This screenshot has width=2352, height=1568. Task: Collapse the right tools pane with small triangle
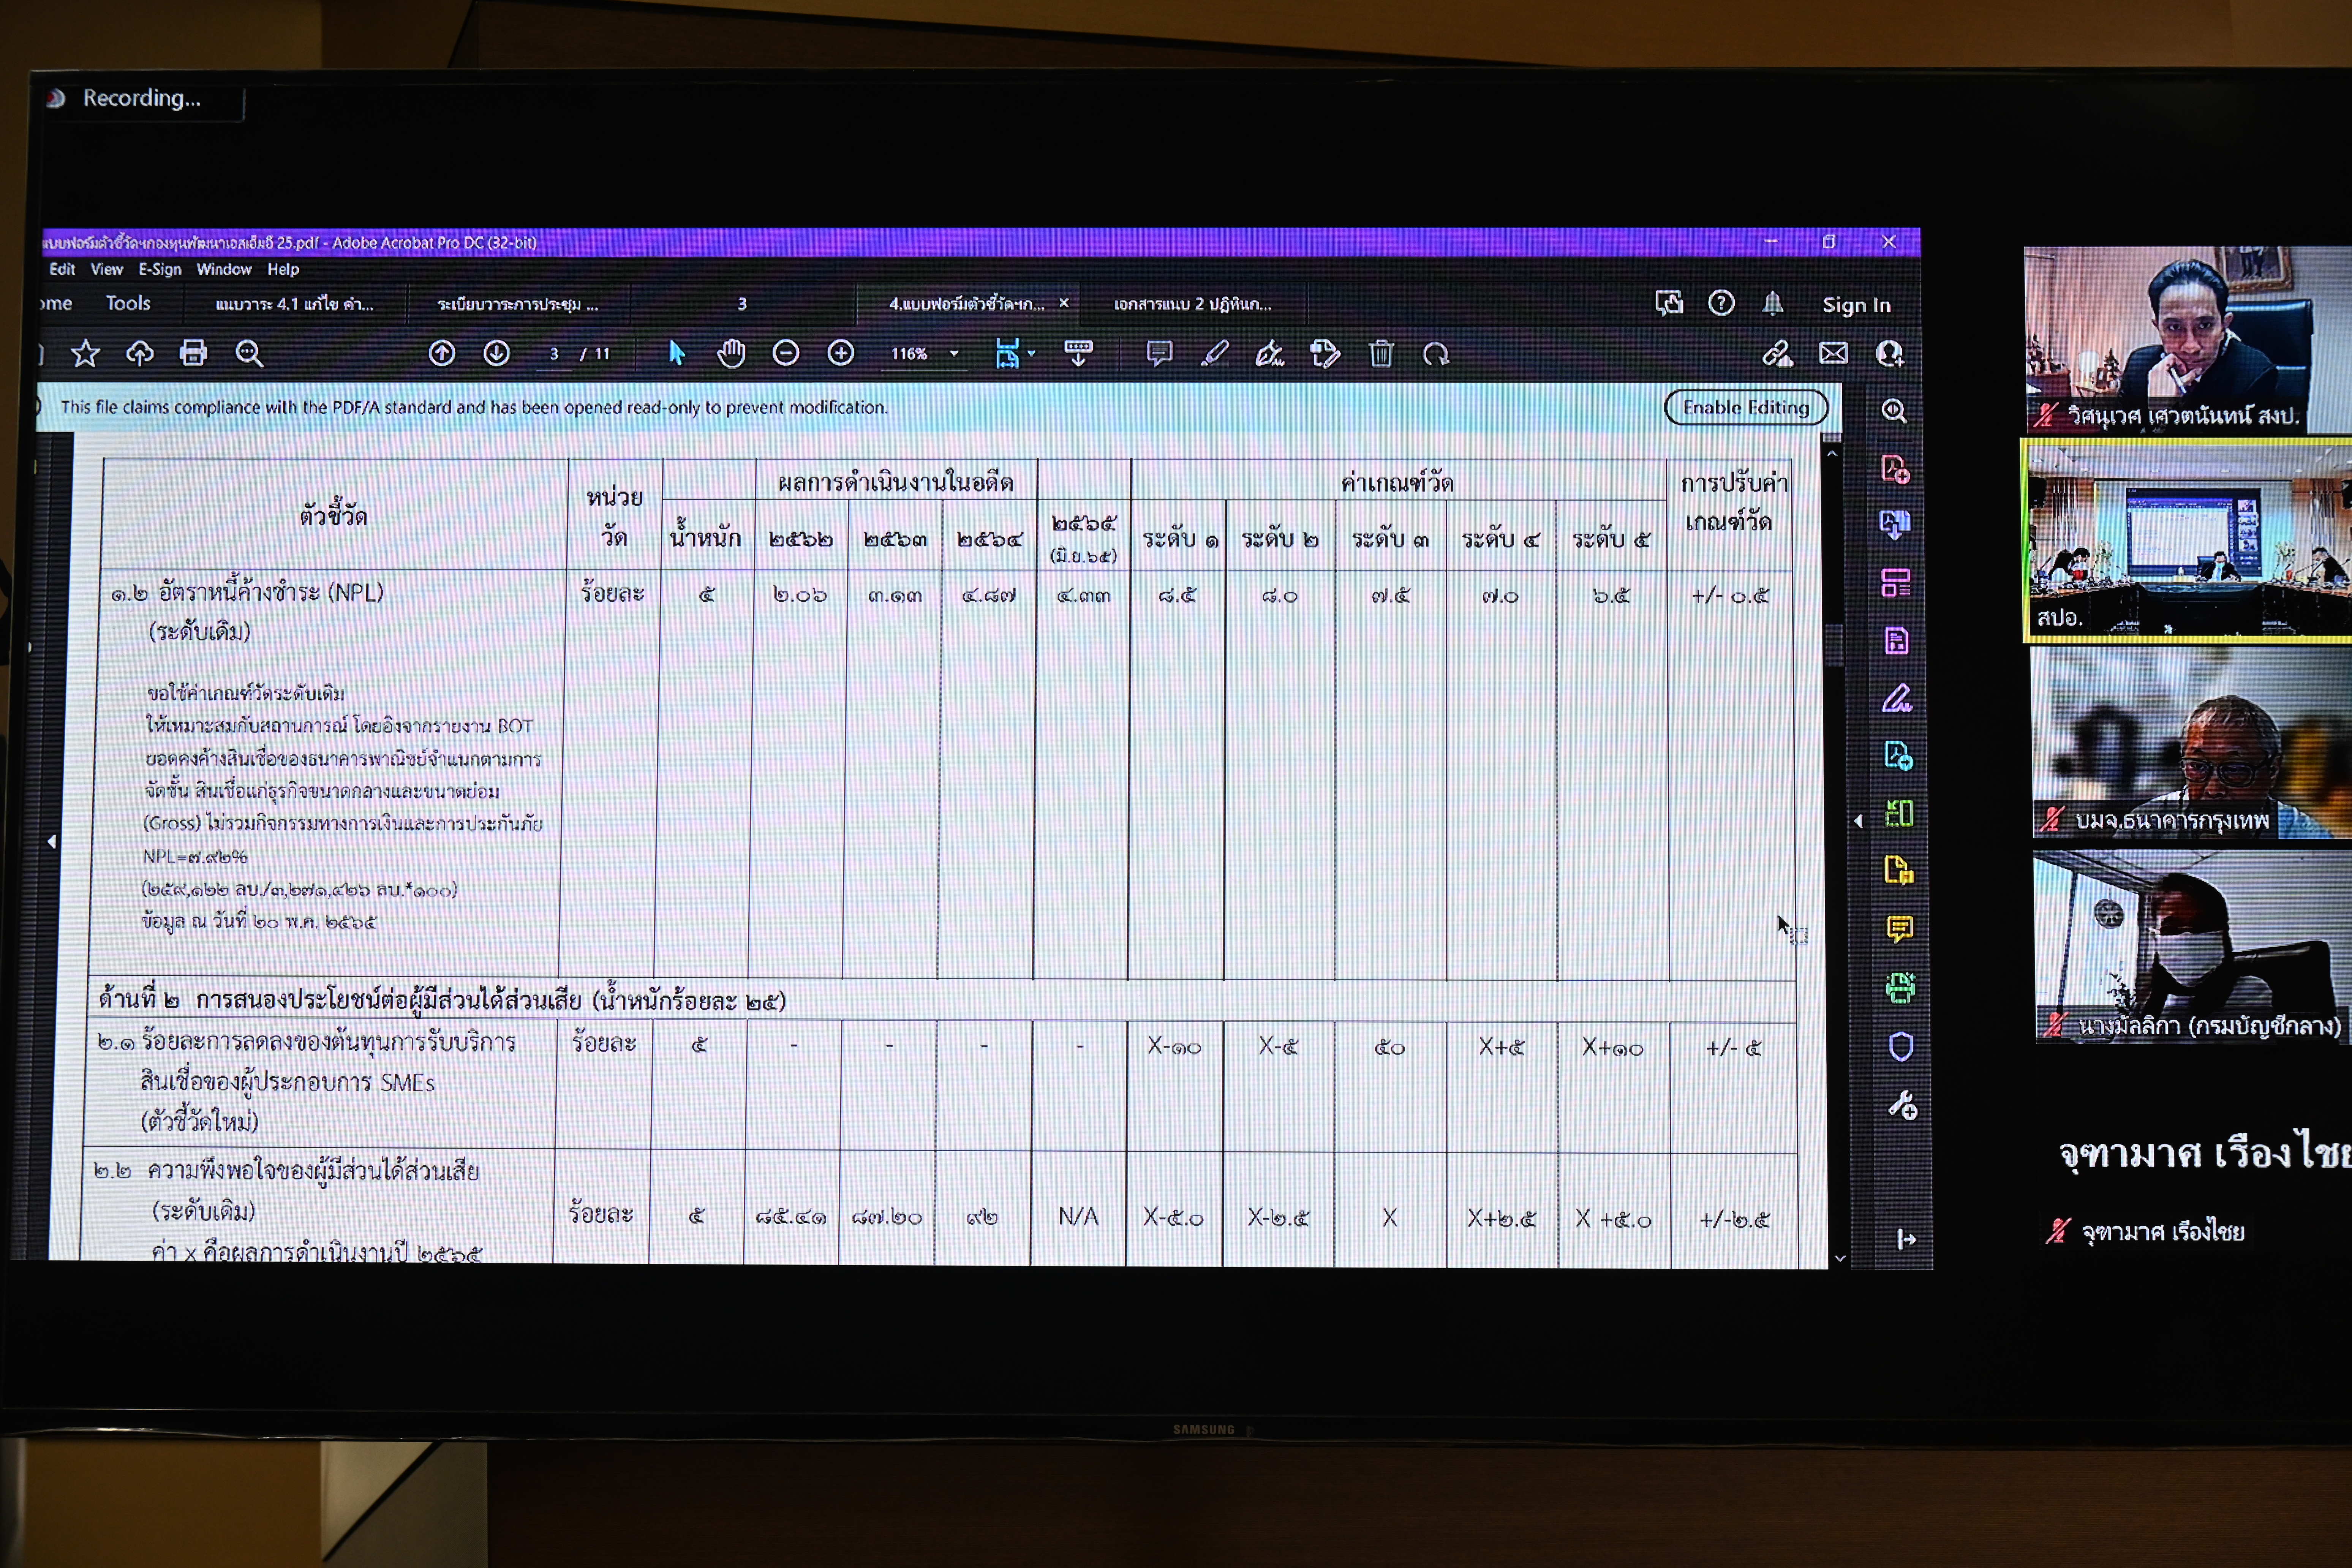point(1858,821)
